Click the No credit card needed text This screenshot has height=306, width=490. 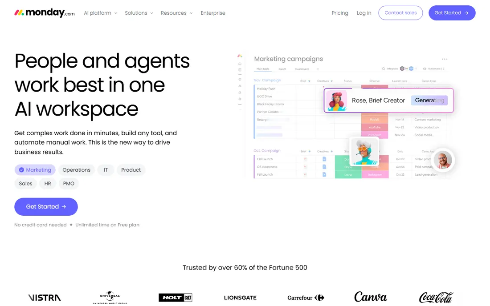[x=40, y=225]
